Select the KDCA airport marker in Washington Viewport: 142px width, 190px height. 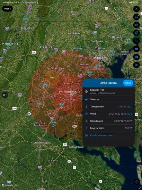click(71, 96)
